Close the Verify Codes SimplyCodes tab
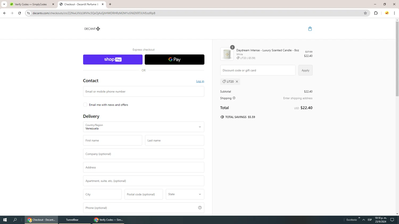The width and height of the screenshot is (399, 224). [53, 4]
